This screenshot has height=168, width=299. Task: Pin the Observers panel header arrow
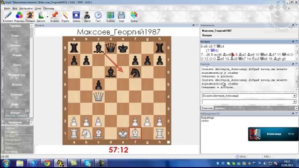click(293, 113)
